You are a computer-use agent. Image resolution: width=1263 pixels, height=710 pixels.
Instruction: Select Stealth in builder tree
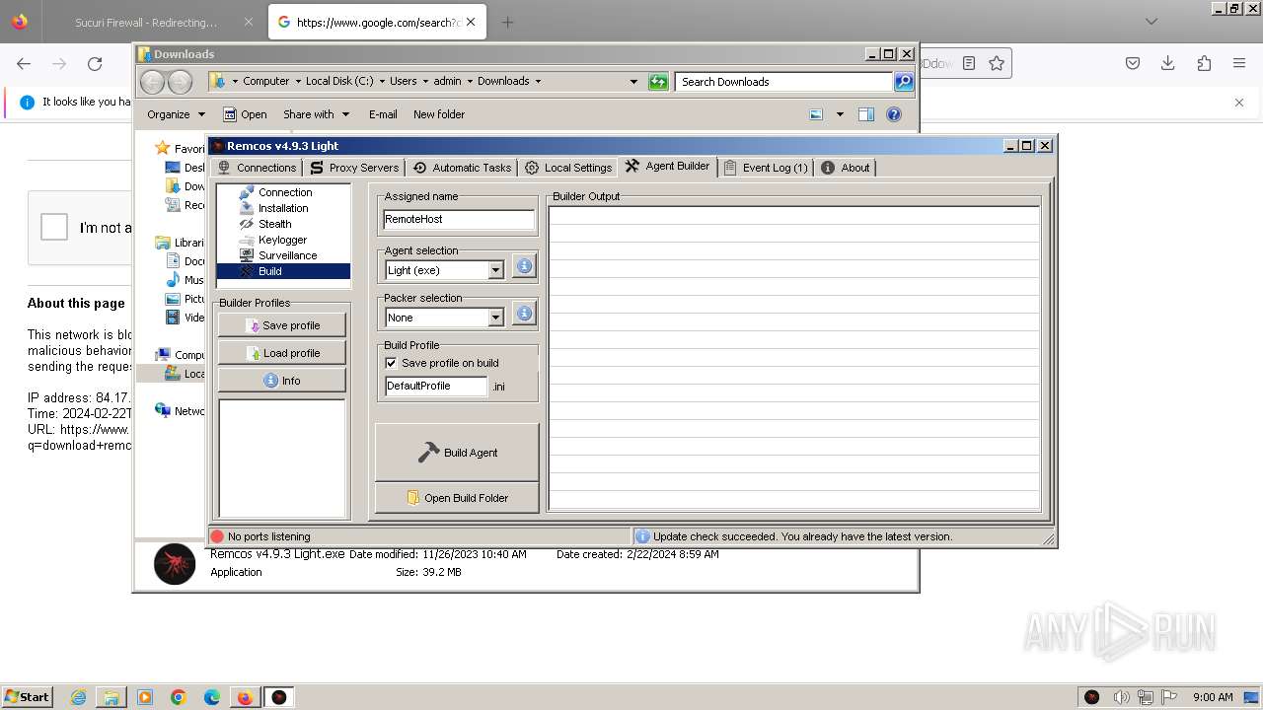(274, 224)
